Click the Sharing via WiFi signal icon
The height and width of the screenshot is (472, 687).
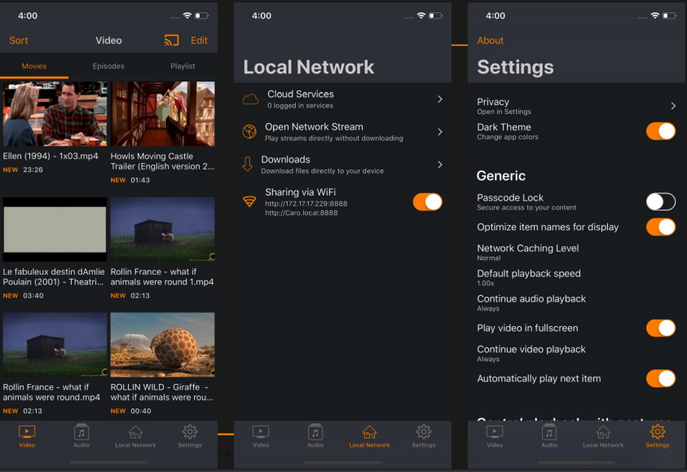click(249, 201)
